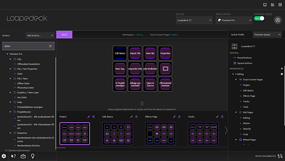The width and height of the screenshot is (285, 161).
Task: Click the Loupedeck logo
Action: tap(27, 18)
